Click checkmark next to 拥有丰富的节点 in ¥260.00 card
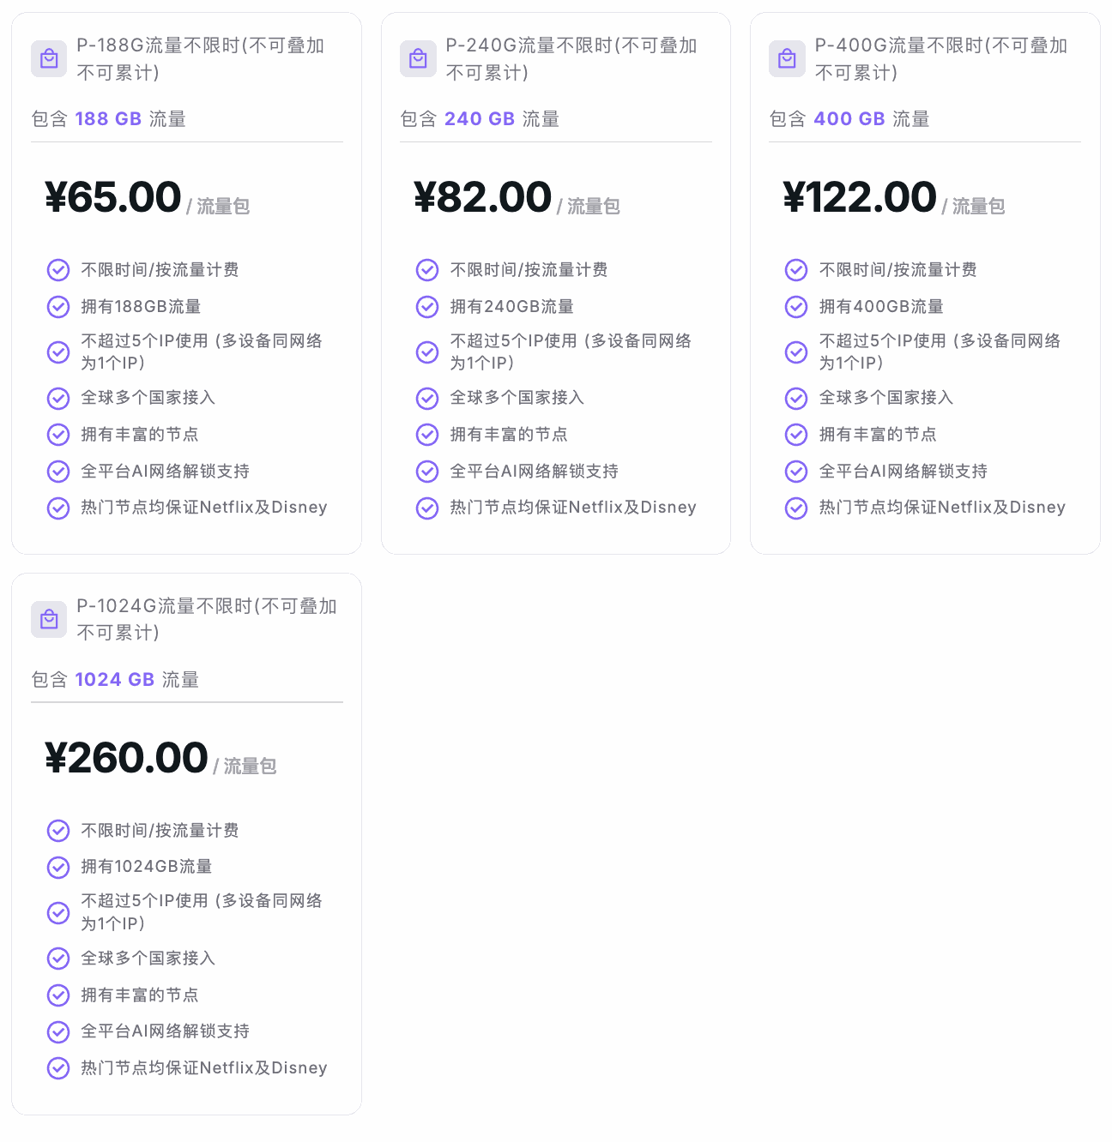The image size is (1112, 1142). click(x=58, y=995)
